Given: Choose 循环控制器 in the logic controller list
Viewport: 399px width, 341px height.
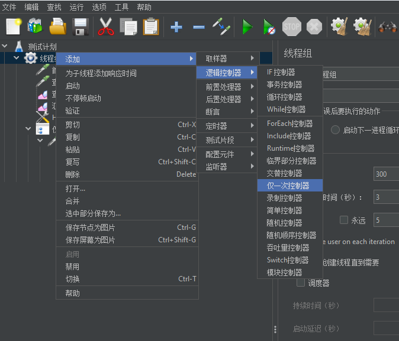Looking at the screenshot, I should [x=285, y=97].
